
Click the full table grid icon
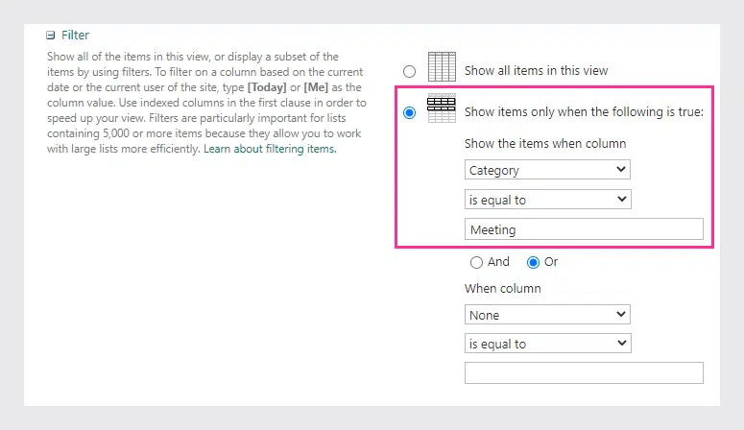(x=442, y=67)
